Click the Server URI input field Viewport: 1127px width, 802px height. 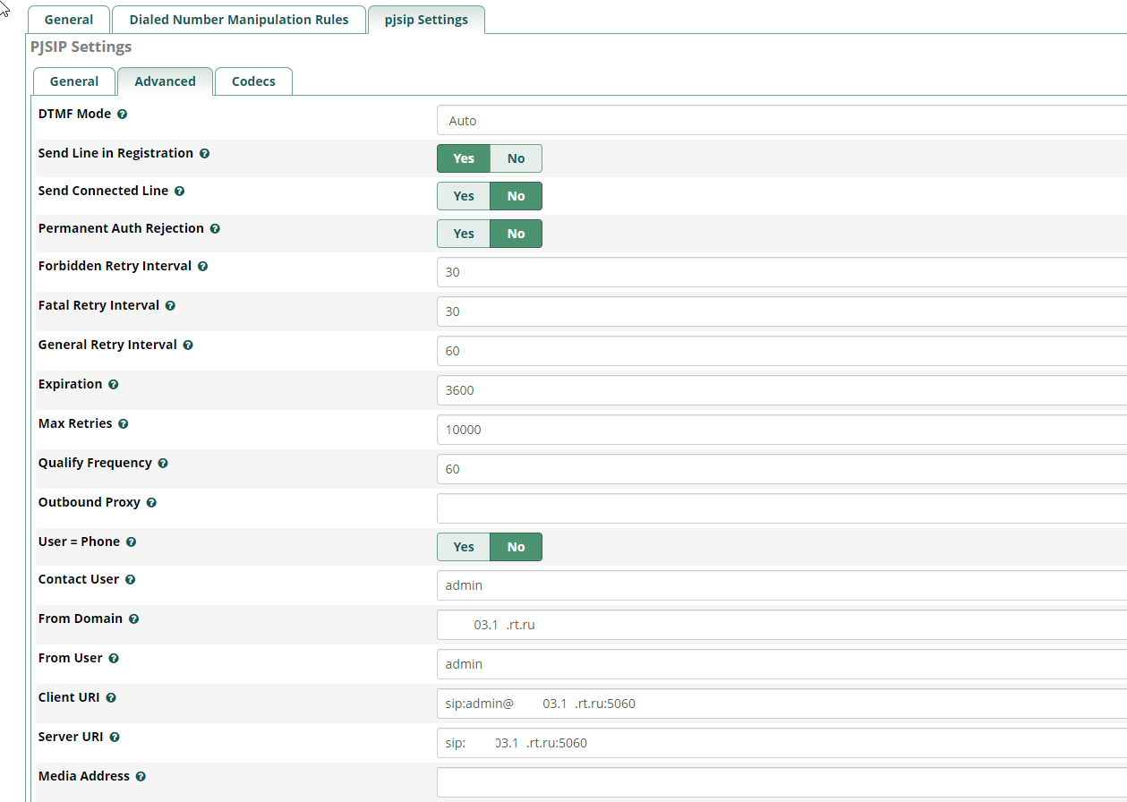click(x=779, y=743)
